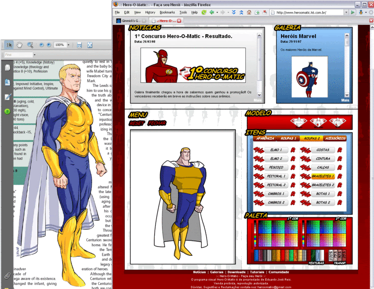Viewport: 374px width, 289px height.
Task: Open the Downloads footer link
Action: [237, 272]
